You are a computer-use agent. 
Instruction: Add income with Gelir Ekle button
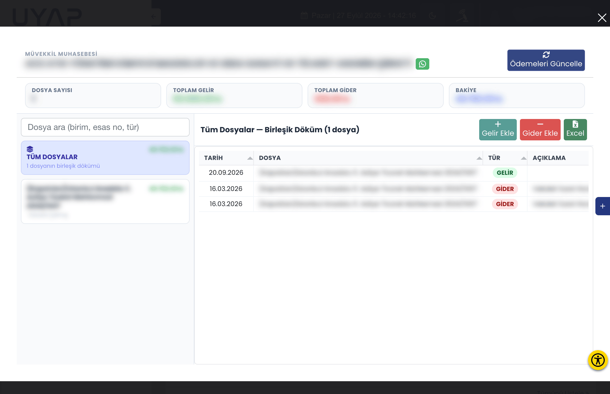point(498,130)
